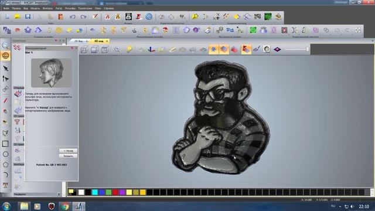Click the golden weave texture icon

point(59,30)
